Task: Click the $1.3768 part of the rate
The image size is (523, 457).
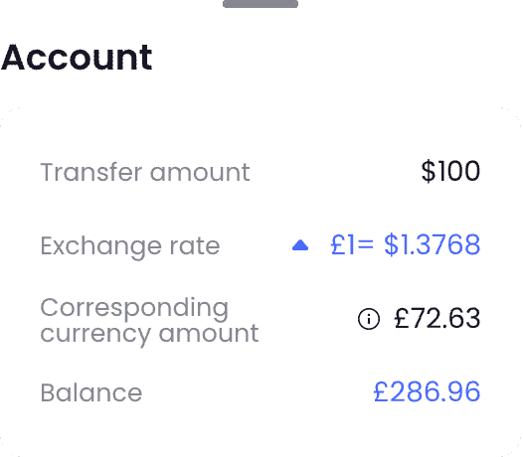Action: pyautogui.click(x=433, y=244)
